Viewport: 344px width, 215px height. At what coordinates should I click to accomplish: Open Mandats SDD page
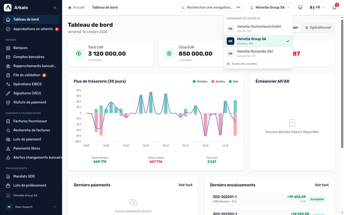[31, 176]
